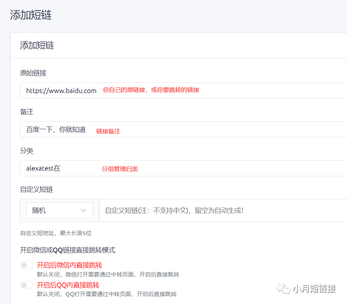Click the 原始链接 field label

click(x=33, y=73)
